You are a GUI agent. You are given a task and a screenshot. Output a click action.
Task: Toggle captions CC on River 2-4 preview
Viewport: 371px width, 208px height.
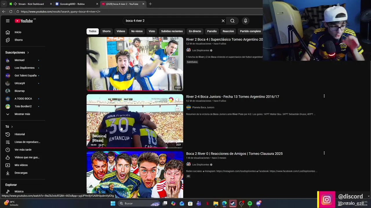[178, 109]
